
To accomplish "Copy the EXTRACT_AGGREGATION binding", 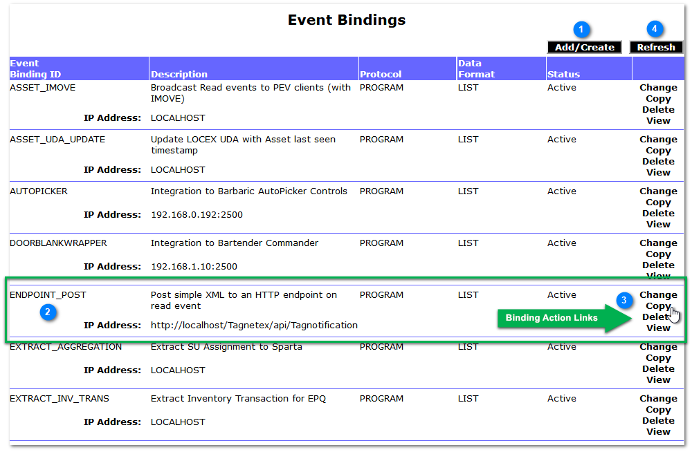I will 658,357.
